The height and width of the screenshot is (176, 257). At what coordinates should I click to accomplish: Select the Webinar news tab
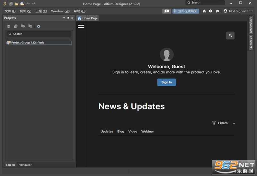(148, 132)
